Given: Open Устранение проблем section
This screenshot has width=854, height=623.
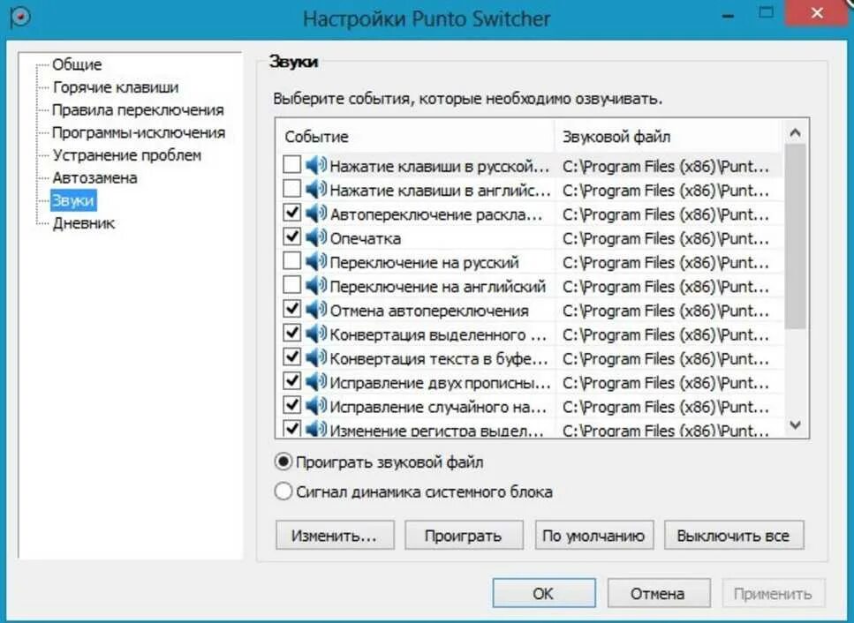Looking at the screenshot, I should 126,155.
